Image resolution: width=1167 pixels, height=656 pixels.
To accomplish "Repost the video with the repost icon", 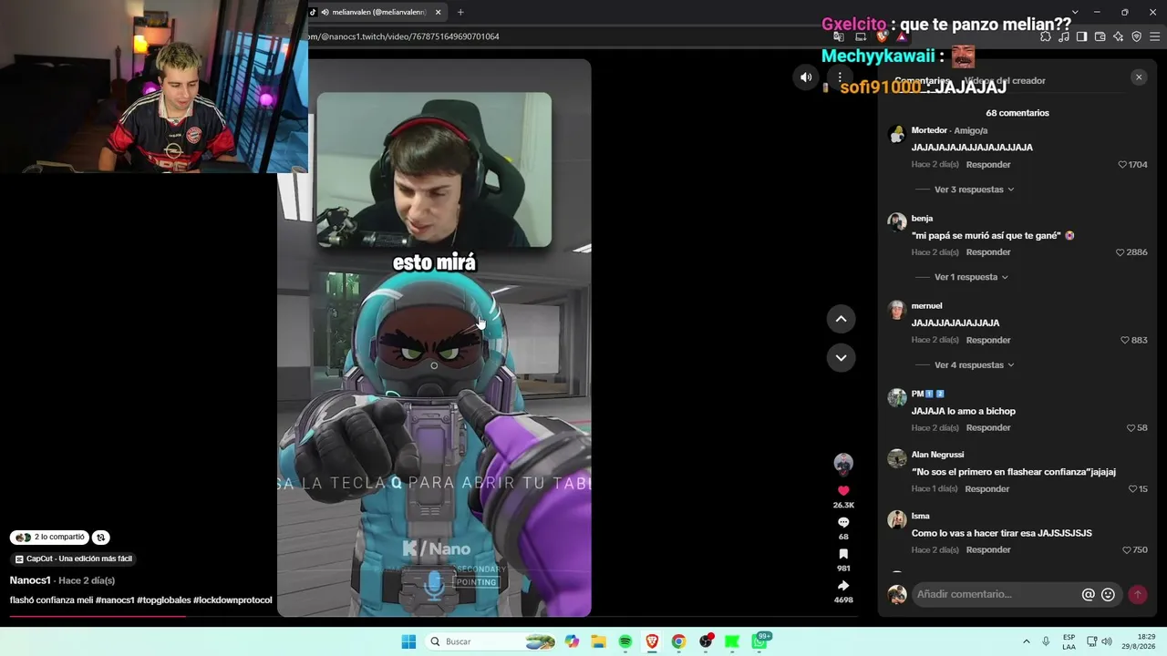I will point(101,538).
